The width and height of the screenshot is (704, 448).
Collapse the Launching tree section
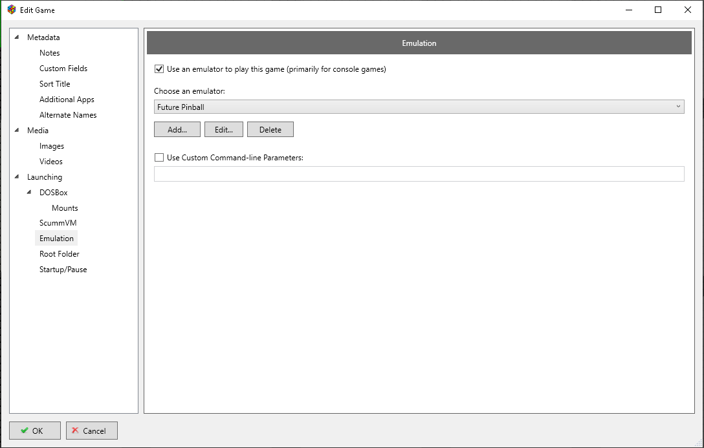(x=17, y=176)
